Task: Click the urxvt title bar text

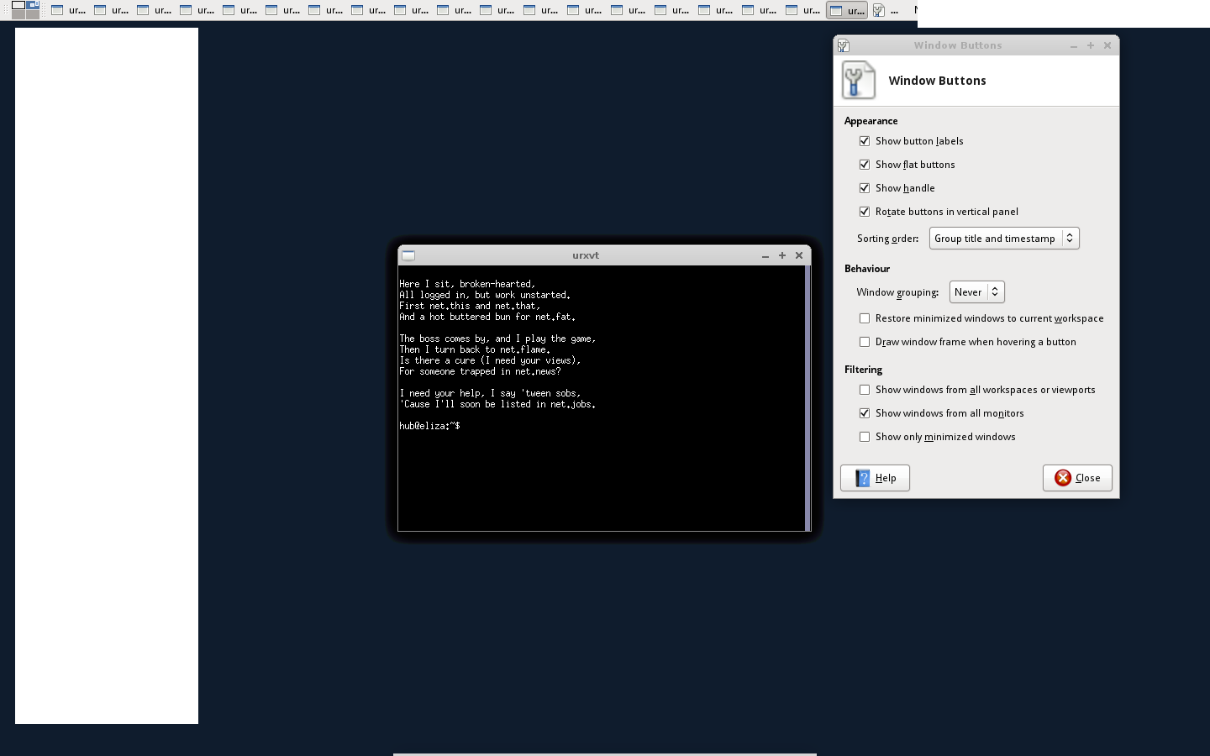Action: pos(586,255)
